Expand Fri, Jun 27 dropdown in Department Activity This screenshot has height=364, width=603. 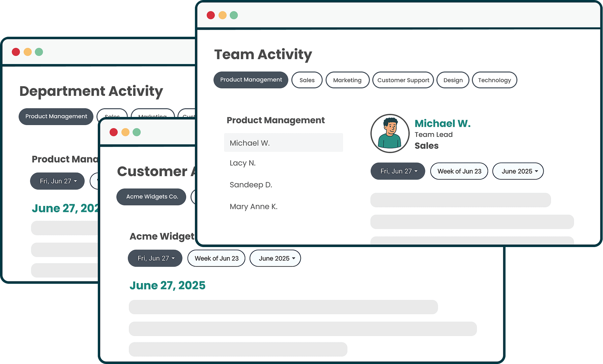(57, 181)
